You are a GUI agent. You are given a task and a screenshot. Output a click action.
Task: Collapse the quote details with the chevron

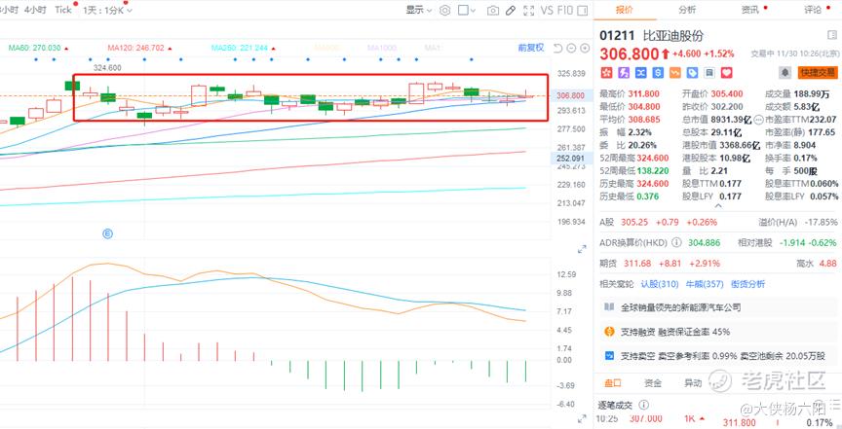(719, 206)
